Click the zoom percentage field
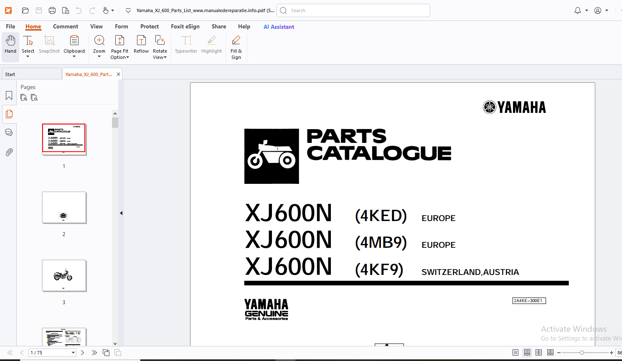Viewport: 622px width, 361px height. tap(619, 353)
